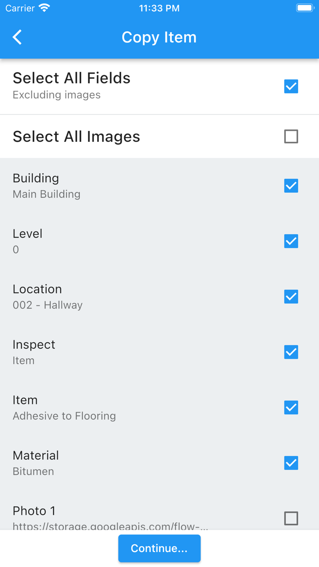
Task: Disable the Select All Fields checkbox
Action: tap(291, 86)
